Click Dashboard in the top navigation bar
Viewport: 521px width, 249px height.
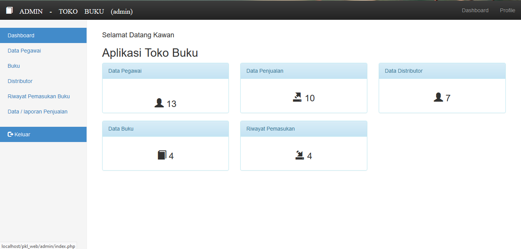pyautogui.click(x=475, y=10)
